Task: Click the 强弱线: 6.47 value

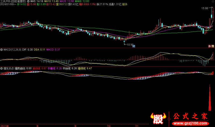Action: coord(85,68)
